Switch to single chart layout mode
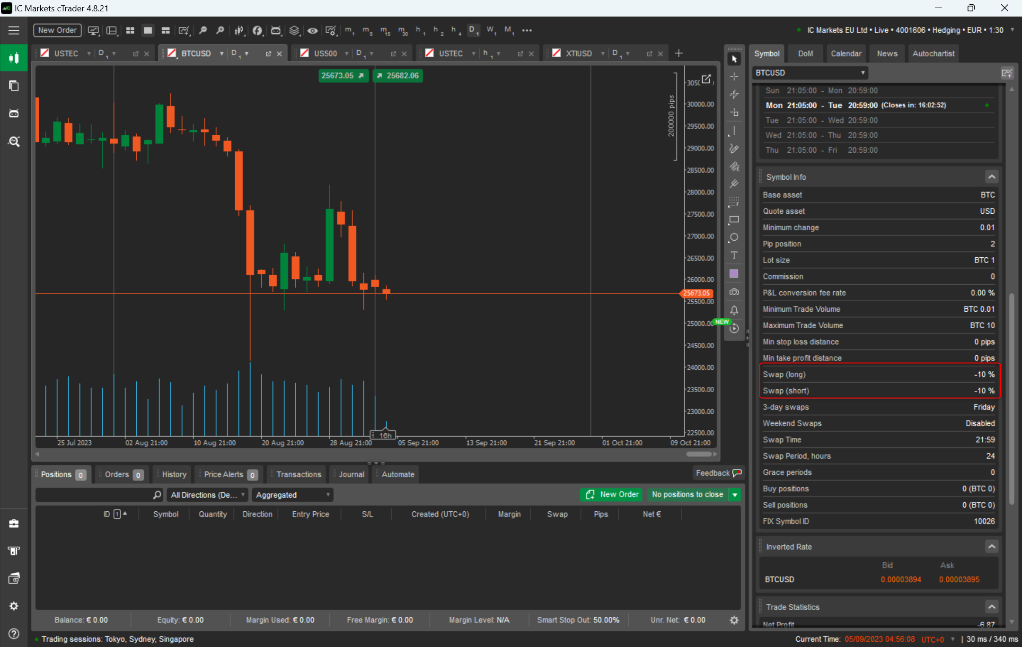The height and width of the screenshot is (647, 1022). 148,30
